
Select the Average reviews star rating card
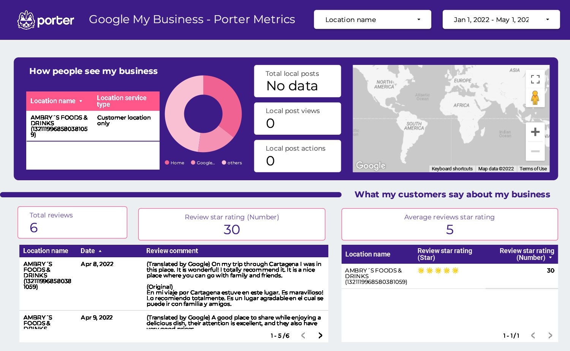coord(450,224)
